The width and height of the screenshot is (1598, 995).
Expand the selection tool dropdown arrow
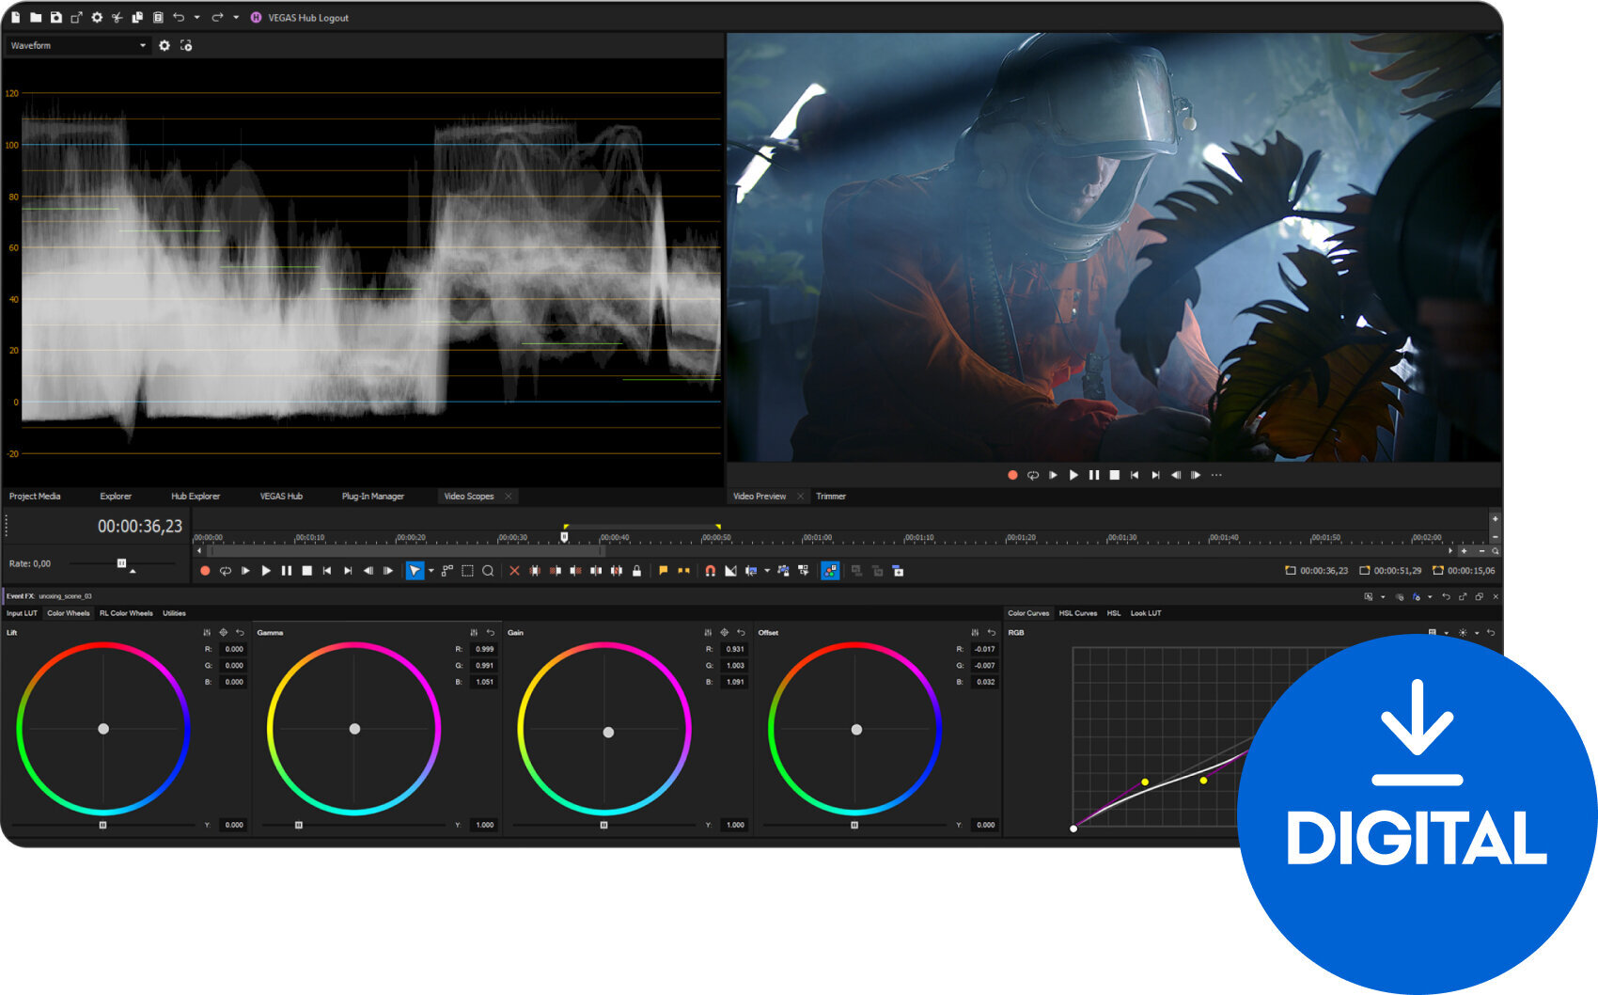431,570
